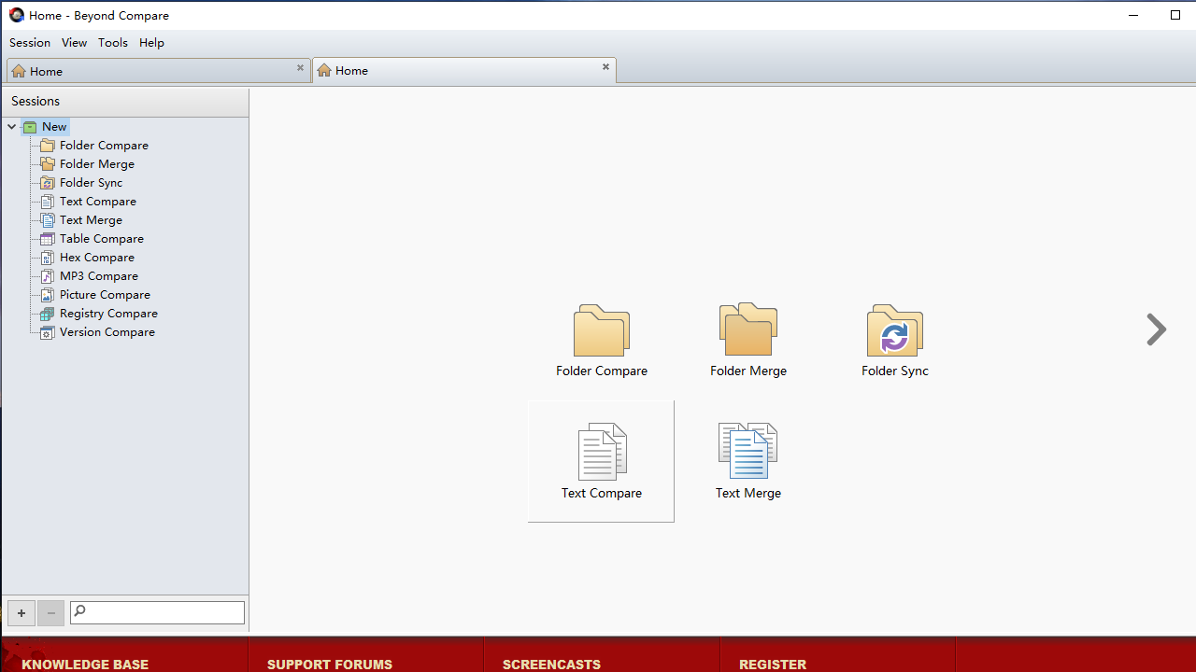Choose Picture Compare in the sessions list
The width and height of the screenshot is (1196, 672).
tap(105, 295)
